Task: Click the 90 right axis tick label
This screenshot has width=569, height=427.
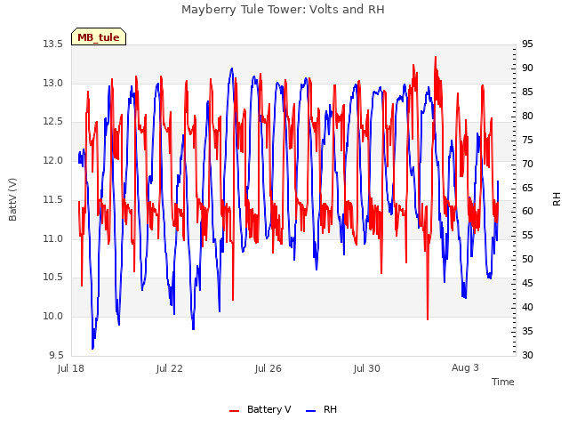Action: click(x=527, y=68)
